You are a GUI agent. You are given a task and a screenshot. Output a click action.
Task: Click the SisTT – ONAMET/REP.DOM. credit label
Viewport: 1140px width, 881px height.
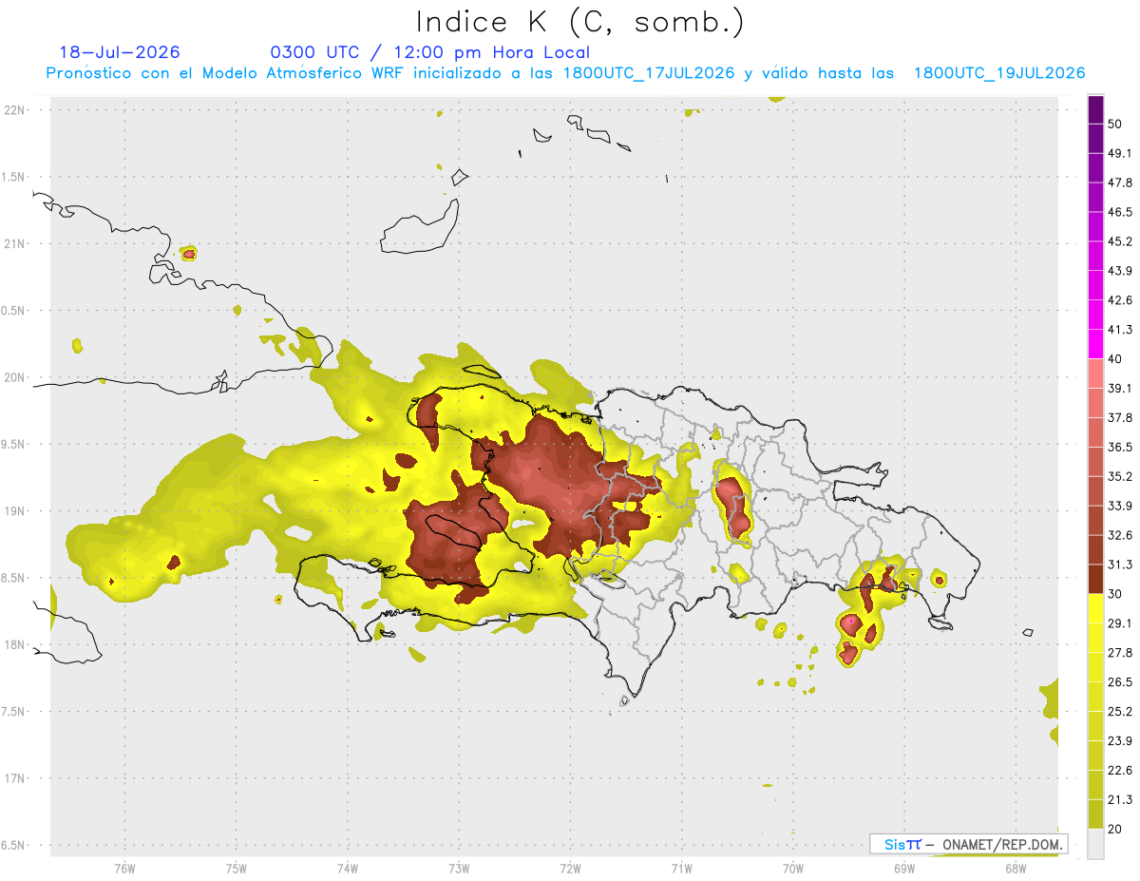click(x=969, y=844)
